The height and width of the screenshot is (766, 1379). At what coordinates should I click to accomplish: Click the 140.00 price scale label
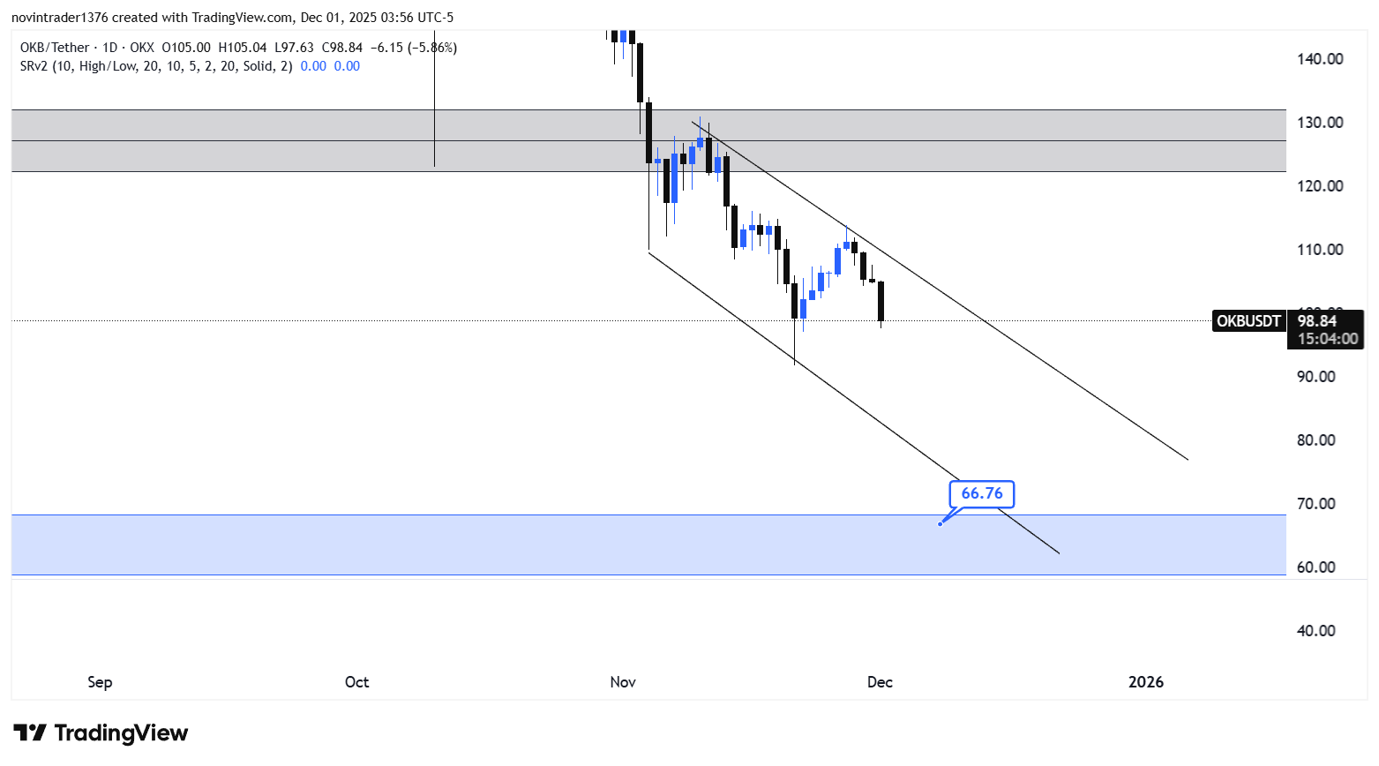point(1320,59)
